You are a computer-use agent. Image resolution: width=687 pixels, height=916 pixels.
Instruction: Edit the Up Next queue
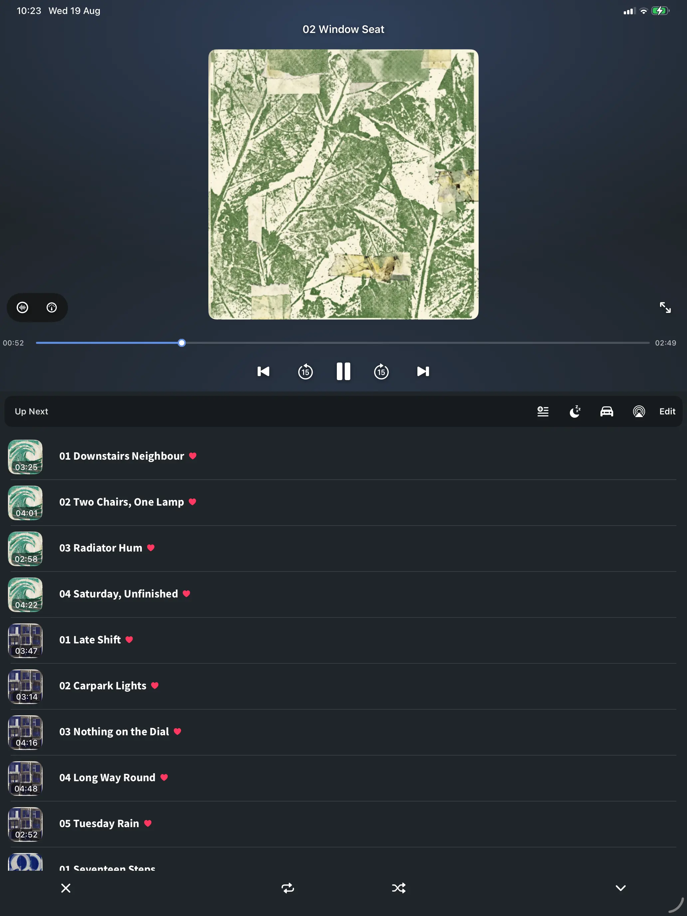click(667, 411)
